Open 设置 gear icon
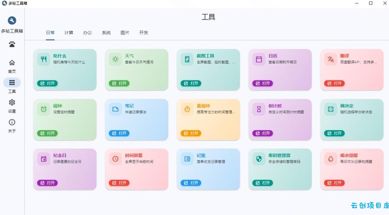The image size is (389, 215). 12,102
